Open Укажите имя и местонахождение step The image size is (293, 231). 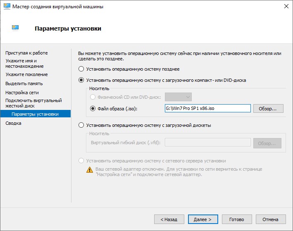[x=24, y=63]
